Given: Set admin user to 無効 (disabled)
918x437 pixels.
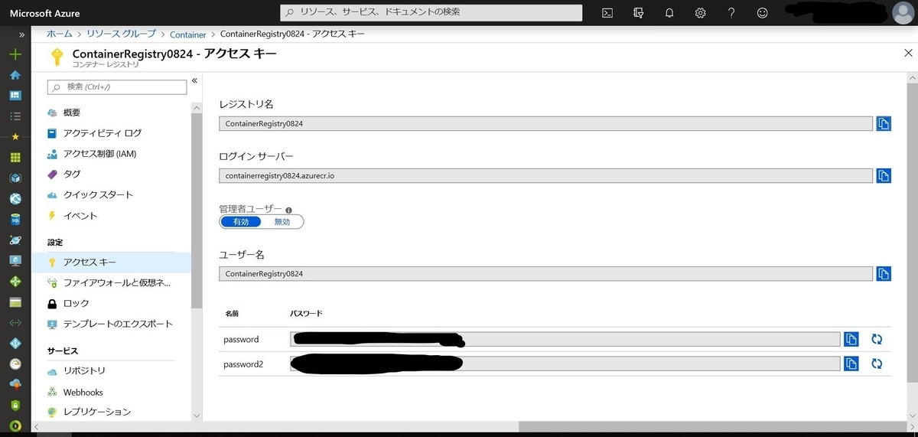Looking at the screenshot, I should pos(282,222).
